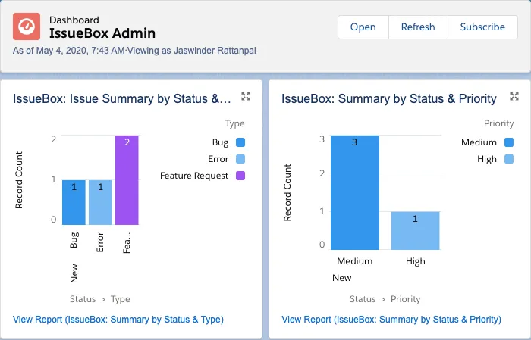Click the 'High' x-axis label in Priority chart
Viewport: 531px width, 340px height.
(416, 261)
